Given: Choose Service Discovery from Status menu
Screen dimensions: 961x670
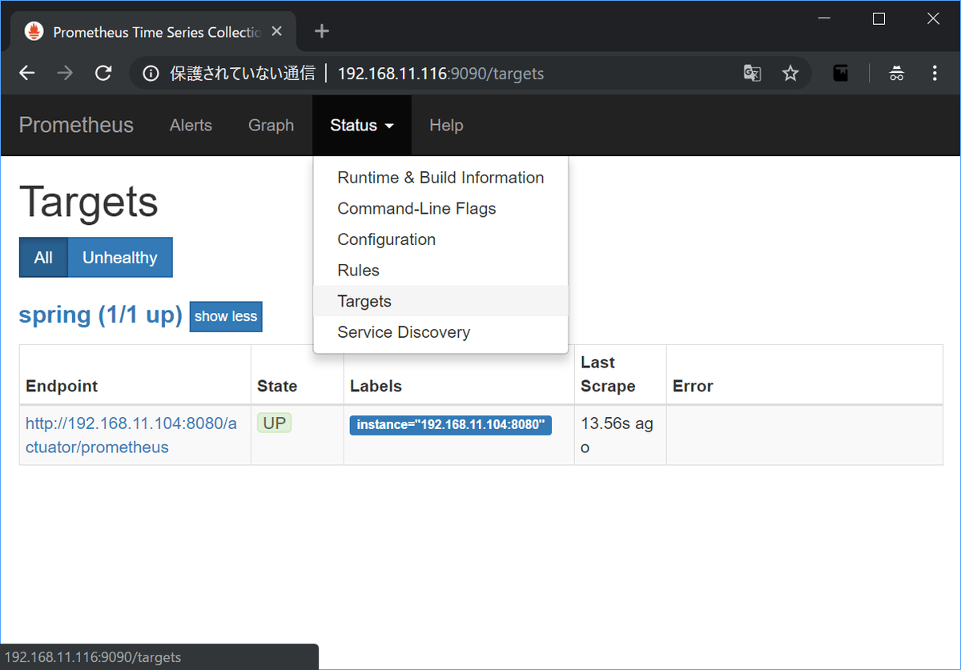Looking at the screenshot, I should [x=404, y=332].
